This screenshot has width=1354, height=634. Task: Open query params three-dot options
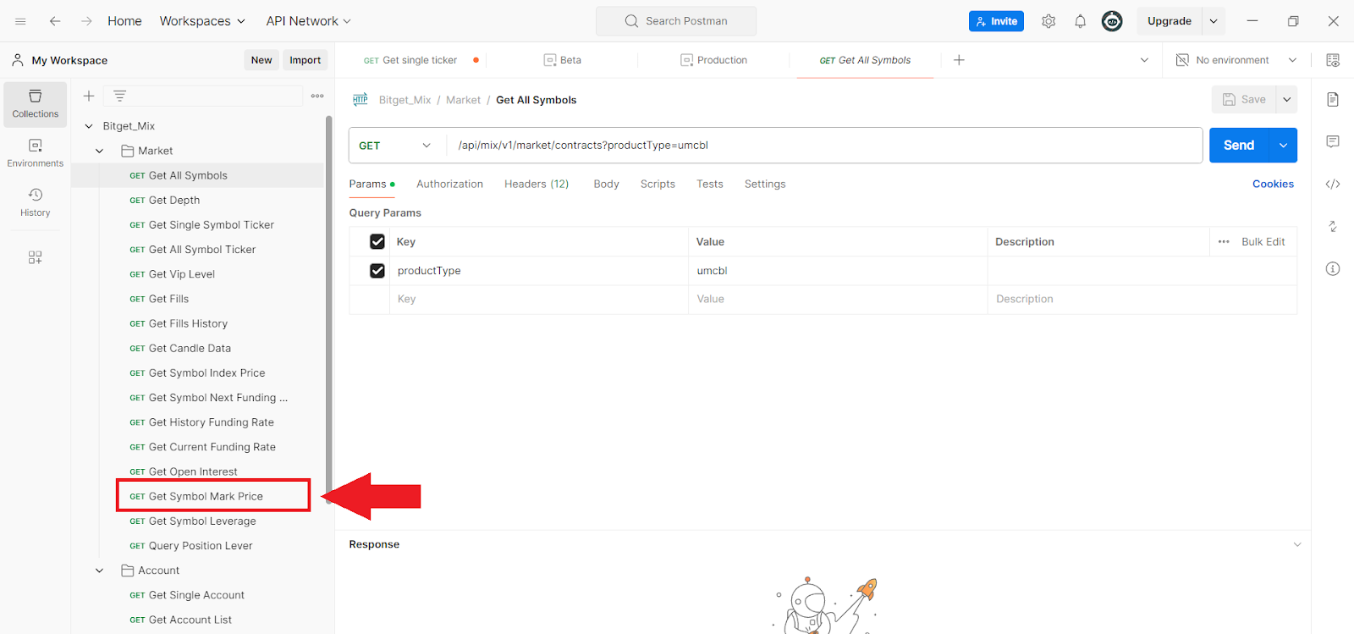tap(1224, 242)
